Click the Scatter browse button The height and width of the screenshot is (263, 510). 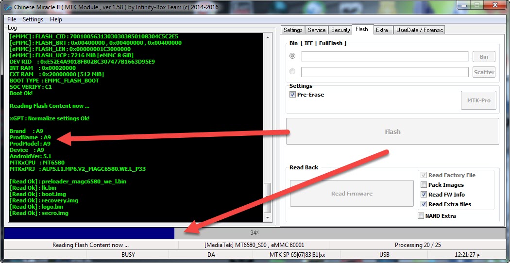click(x=484, y=72)
